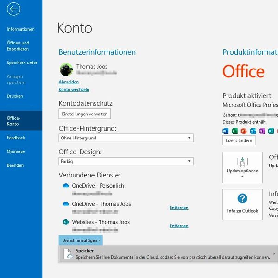
Task: Open Optionen in the sidebar
Action: (16, 152)
